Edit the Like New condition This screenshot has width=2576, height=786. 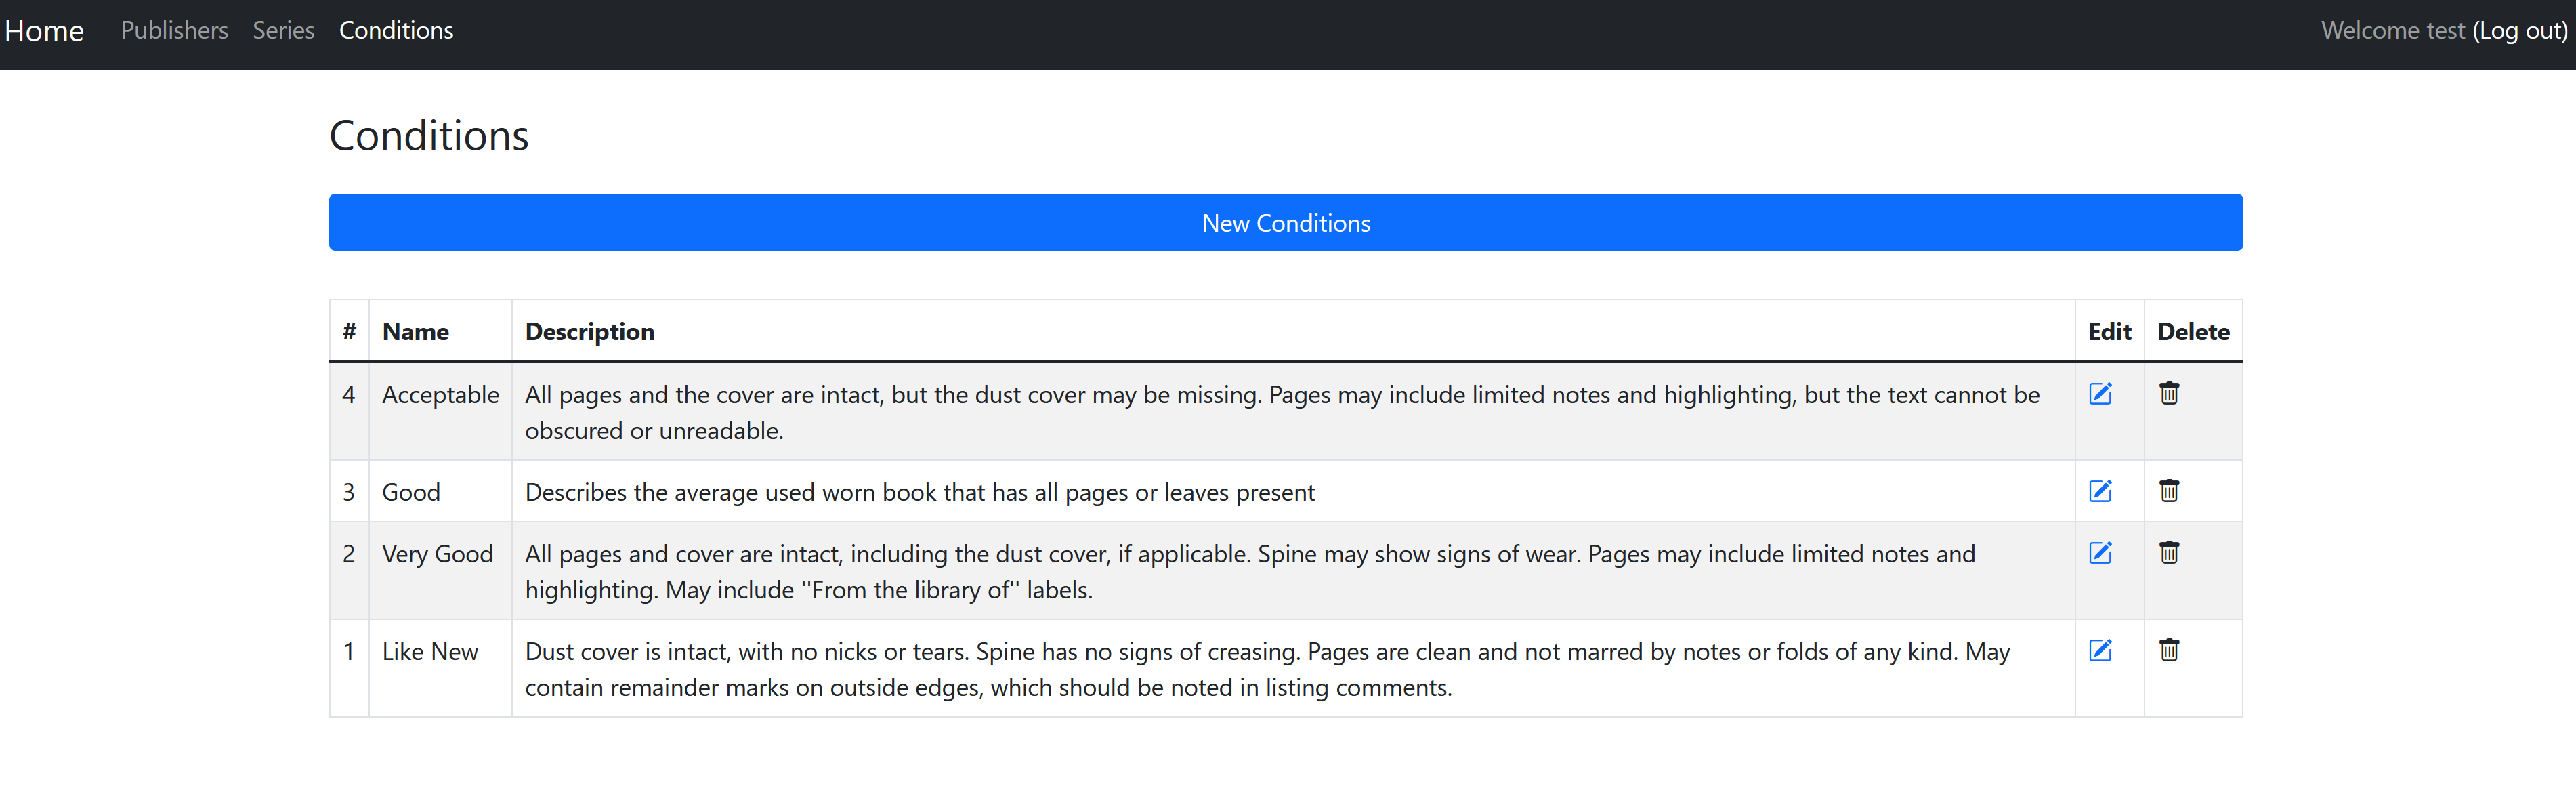tap(2100, 651)
